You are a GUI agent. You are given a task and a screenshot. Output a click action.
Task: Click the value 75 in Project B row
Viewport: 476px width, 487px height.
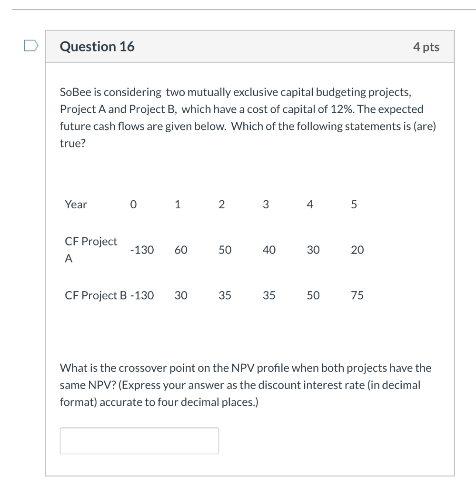358,295
